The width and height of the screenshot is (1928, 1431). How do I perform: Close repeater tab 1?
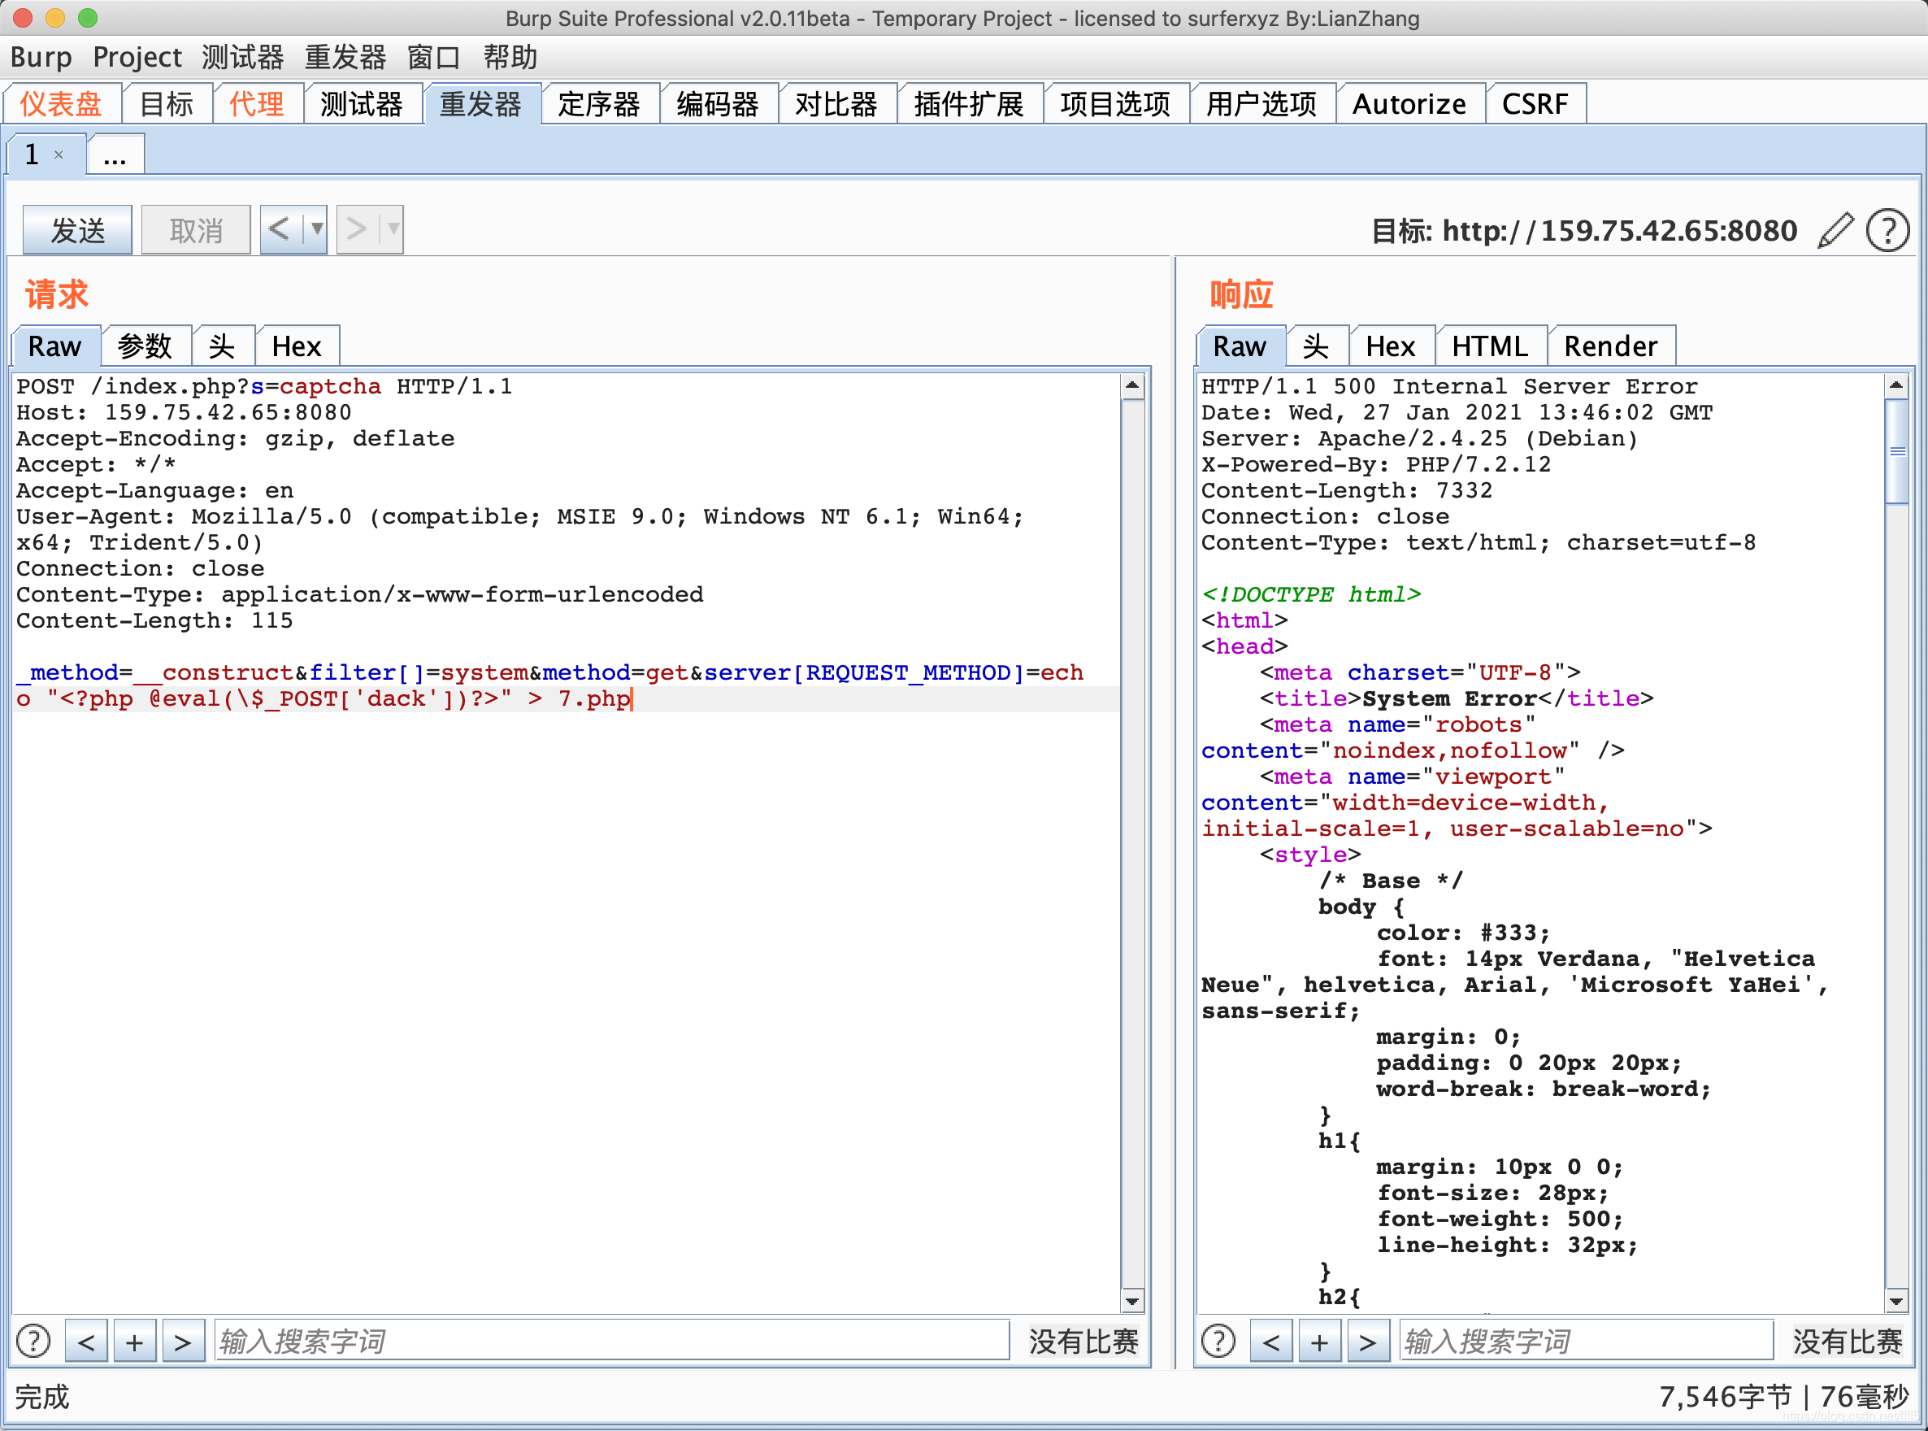click(59, 155)
